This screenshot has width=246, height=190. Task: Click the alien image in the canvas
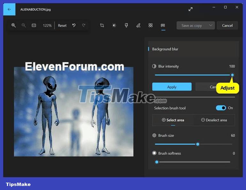click(74, 112)
